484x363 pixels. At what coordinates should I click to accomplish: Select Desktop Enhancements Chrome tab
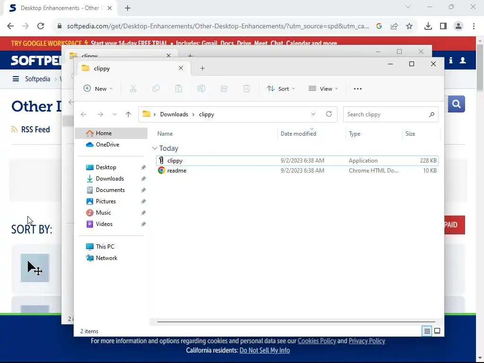60,8
